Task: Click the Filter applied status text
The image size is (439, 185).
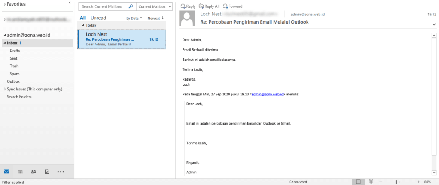Action: point(13,182)
